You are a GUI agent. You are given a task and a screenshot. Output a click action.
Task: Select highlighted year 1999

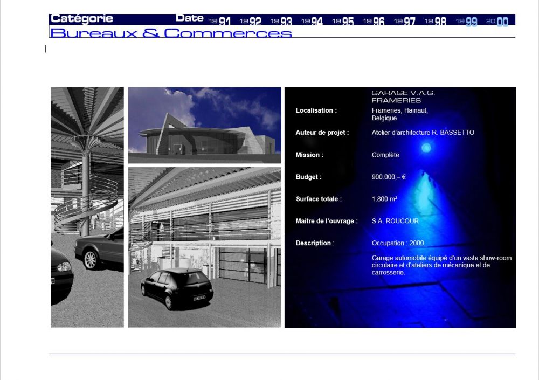[466, 22]
